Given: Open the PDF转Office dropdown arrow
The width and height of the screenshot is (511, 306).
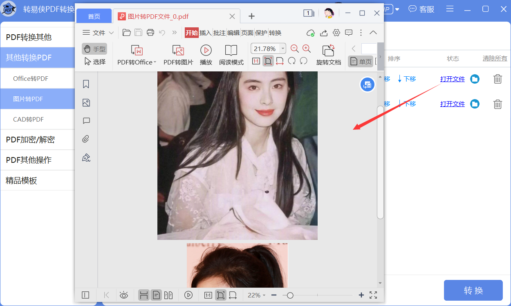Looking at the screenshot, I should click(155, 62).
